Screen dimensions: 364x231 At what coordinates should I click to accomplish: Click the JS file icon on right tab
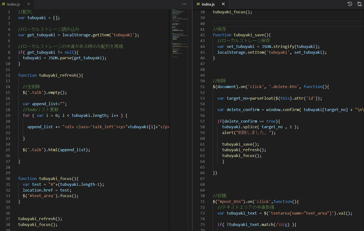(x=198, y=4)
